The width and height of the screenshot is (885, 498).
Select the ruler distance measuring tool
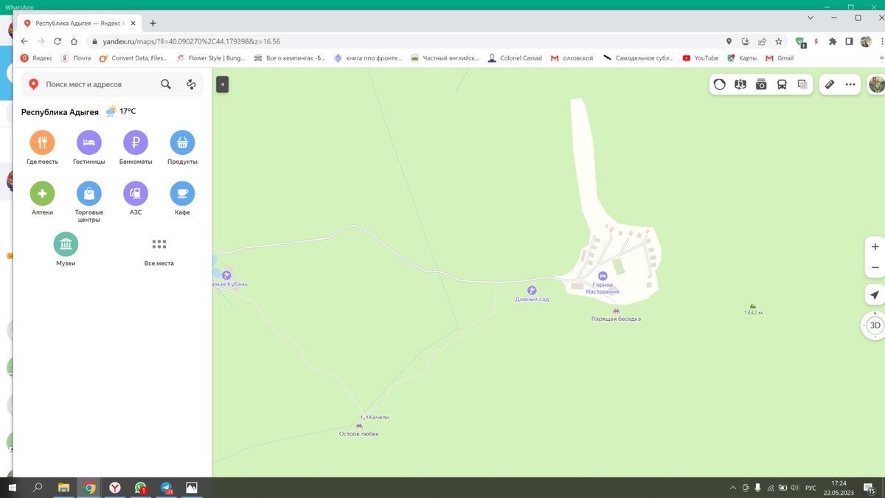pos(829,84)
